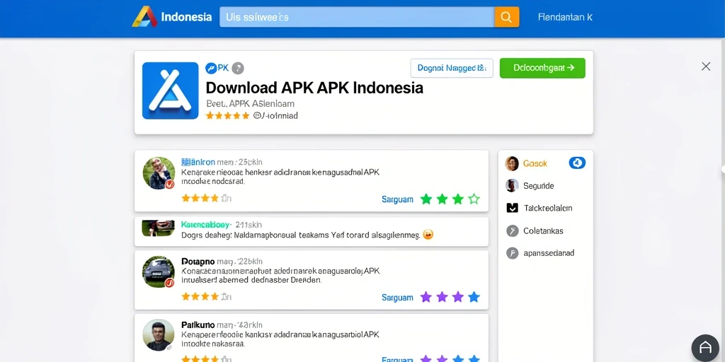Click the Karencabloey green username
The image size is (725, 362).
click(205, 225)
